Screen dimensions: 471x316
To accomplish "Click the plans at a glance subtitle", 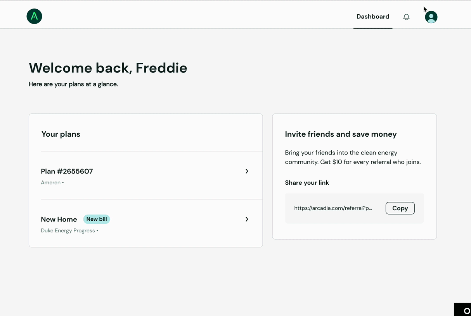I will (x=73, y=84).
